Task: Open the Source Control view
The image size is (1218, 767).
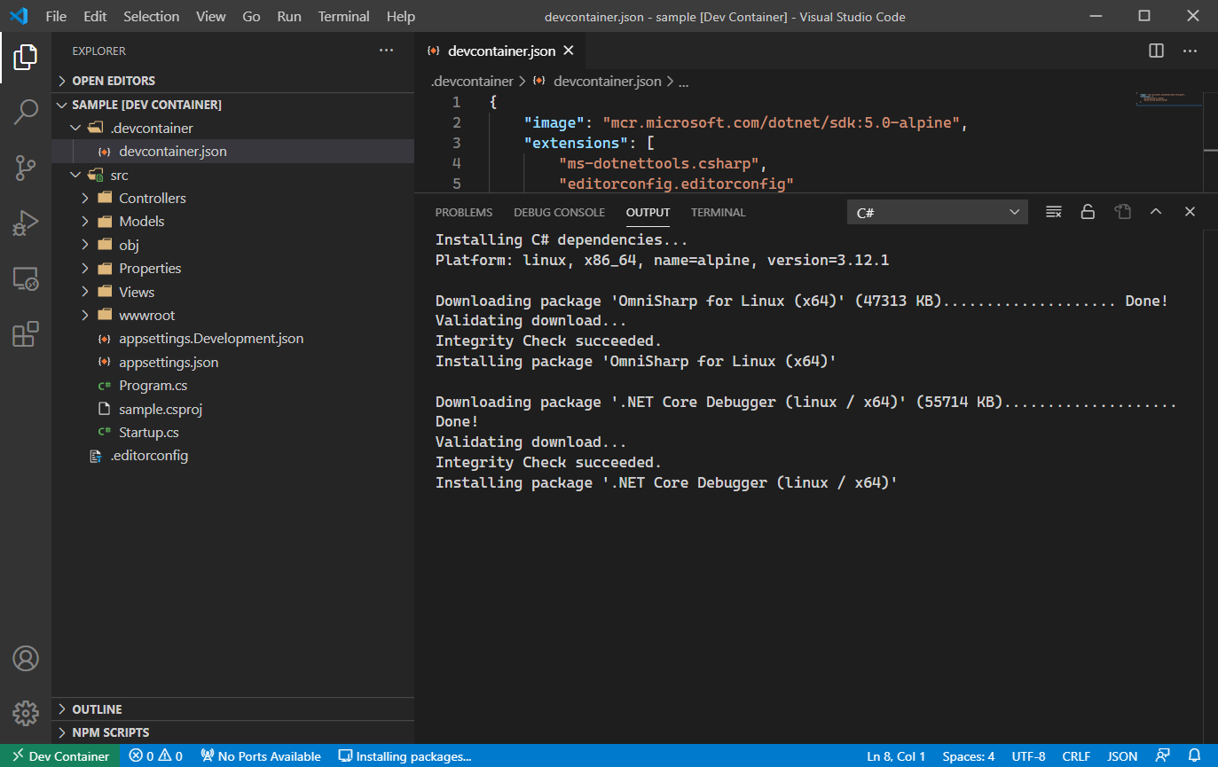Action: point(26,168)
